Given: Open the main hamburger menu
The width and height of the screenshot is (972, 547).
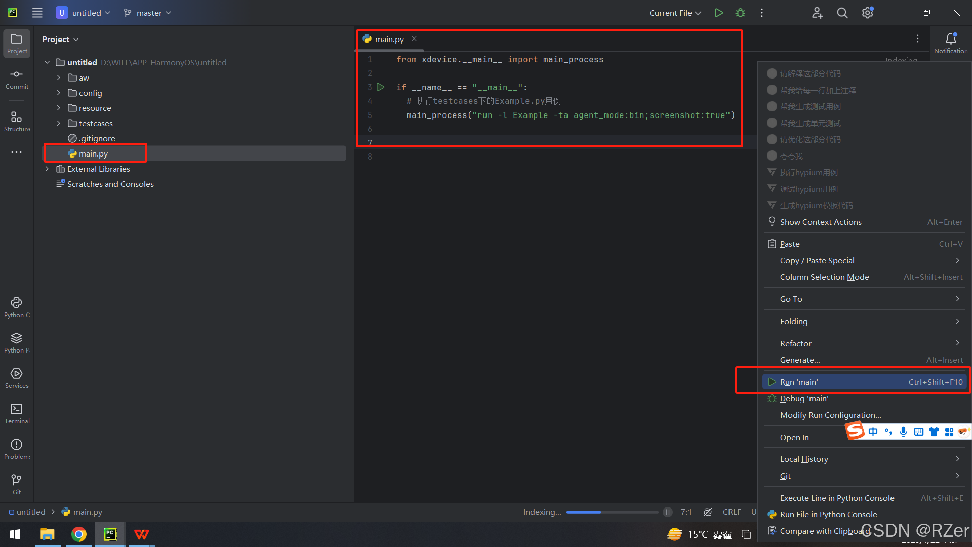Looking at the screenshot, I should pos(37,13).
